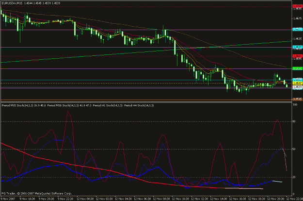
Task: Click the white 1.4539 current price label
Action: click(x=298, y=87)
